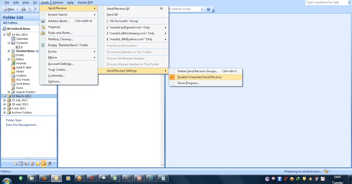Viewport: 352px width, 184px height.
Task: Select Options in the Tools menu
Action: click(69, 81)
